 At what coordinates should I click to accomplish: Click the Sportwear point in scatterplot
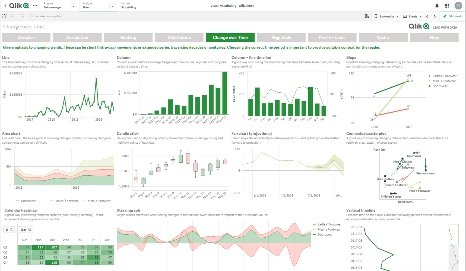414,153
